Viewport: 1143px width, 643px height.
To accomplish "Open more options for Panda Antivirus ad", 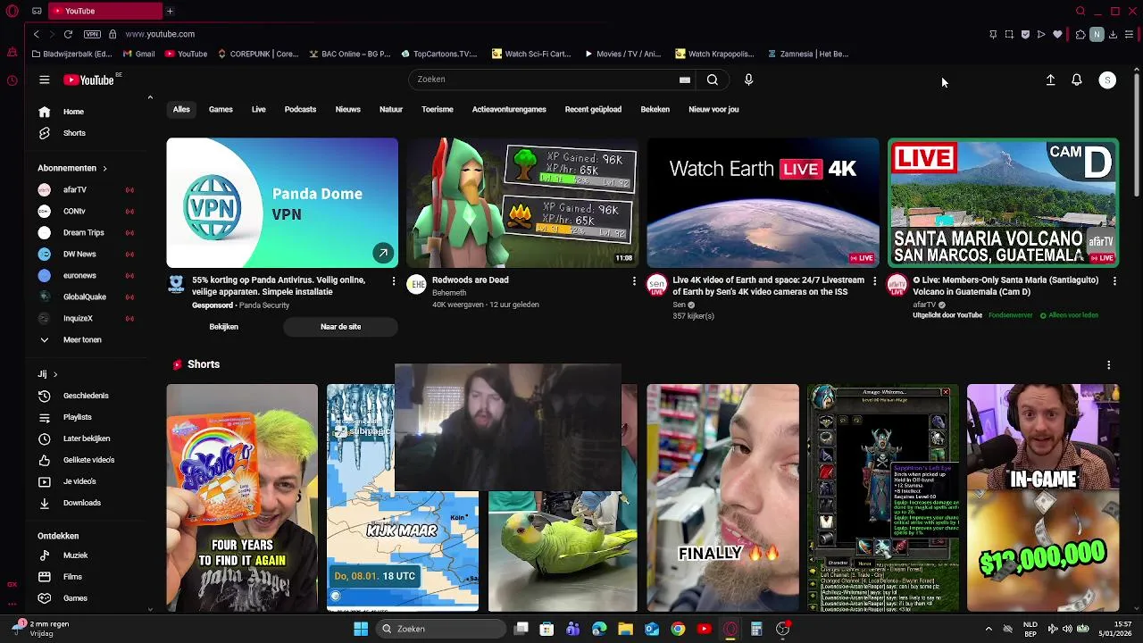I will (x=393, y=281).
